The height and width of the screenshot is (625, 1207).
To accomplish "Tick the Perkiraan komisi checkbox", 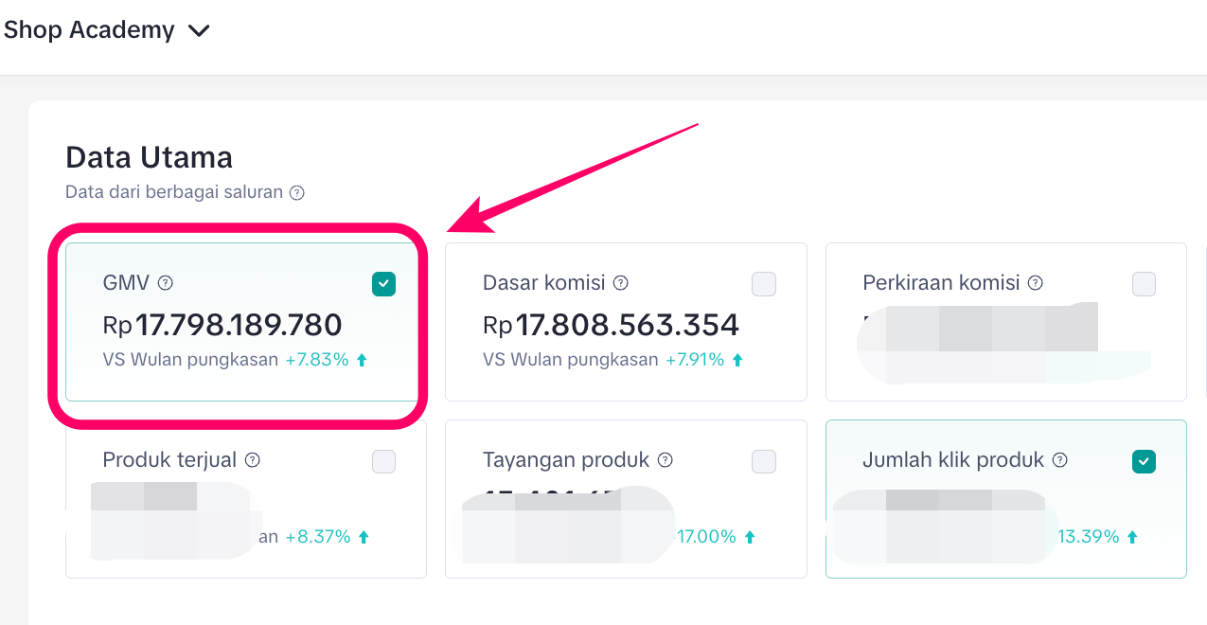I will click(1144, 284).
